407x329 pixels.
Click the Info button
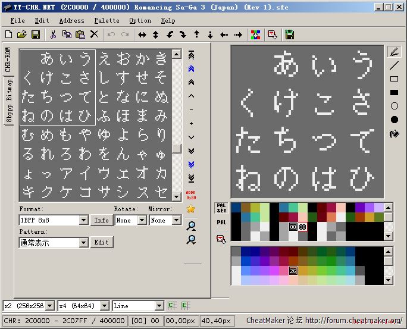(102, 220)
